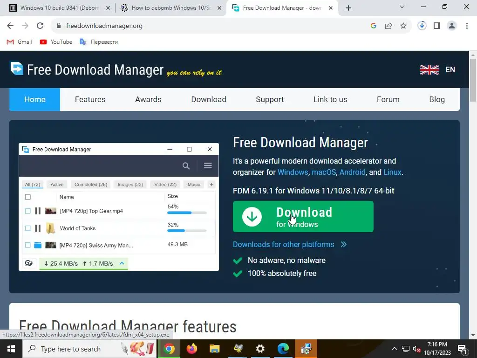Click the hamburger menu in FDM preview

208,165
